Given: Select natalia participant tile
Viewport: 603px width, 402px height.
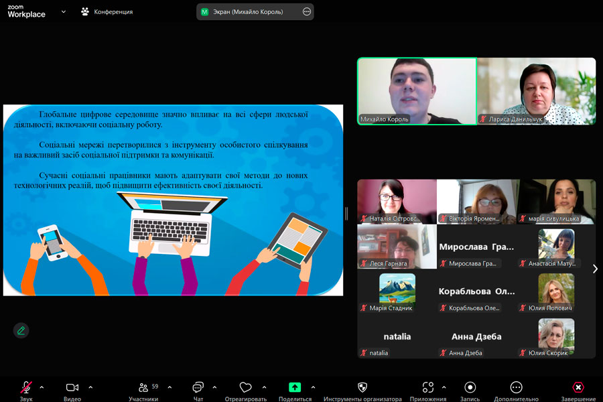Looking at the screenshot, I should [397, 336].
